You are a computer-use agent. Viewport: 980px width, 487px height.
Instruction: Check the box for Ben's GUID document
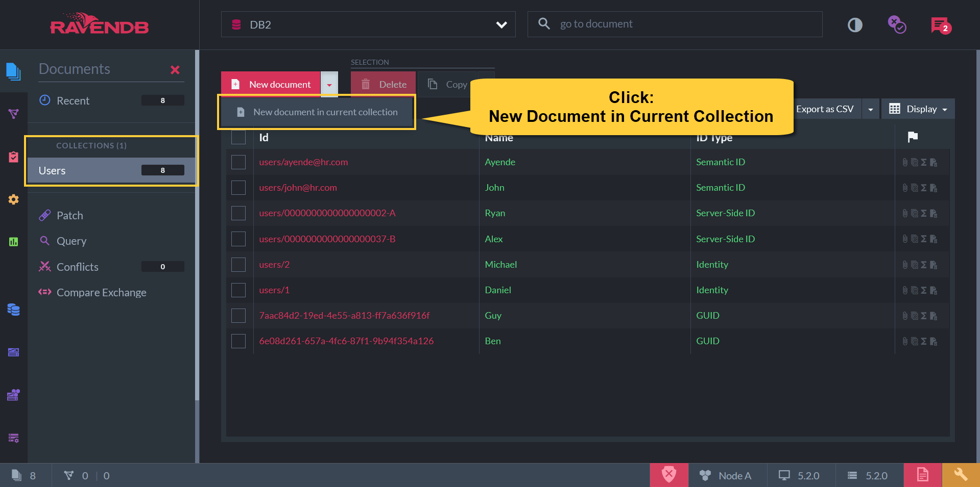(x=238, y=341)
